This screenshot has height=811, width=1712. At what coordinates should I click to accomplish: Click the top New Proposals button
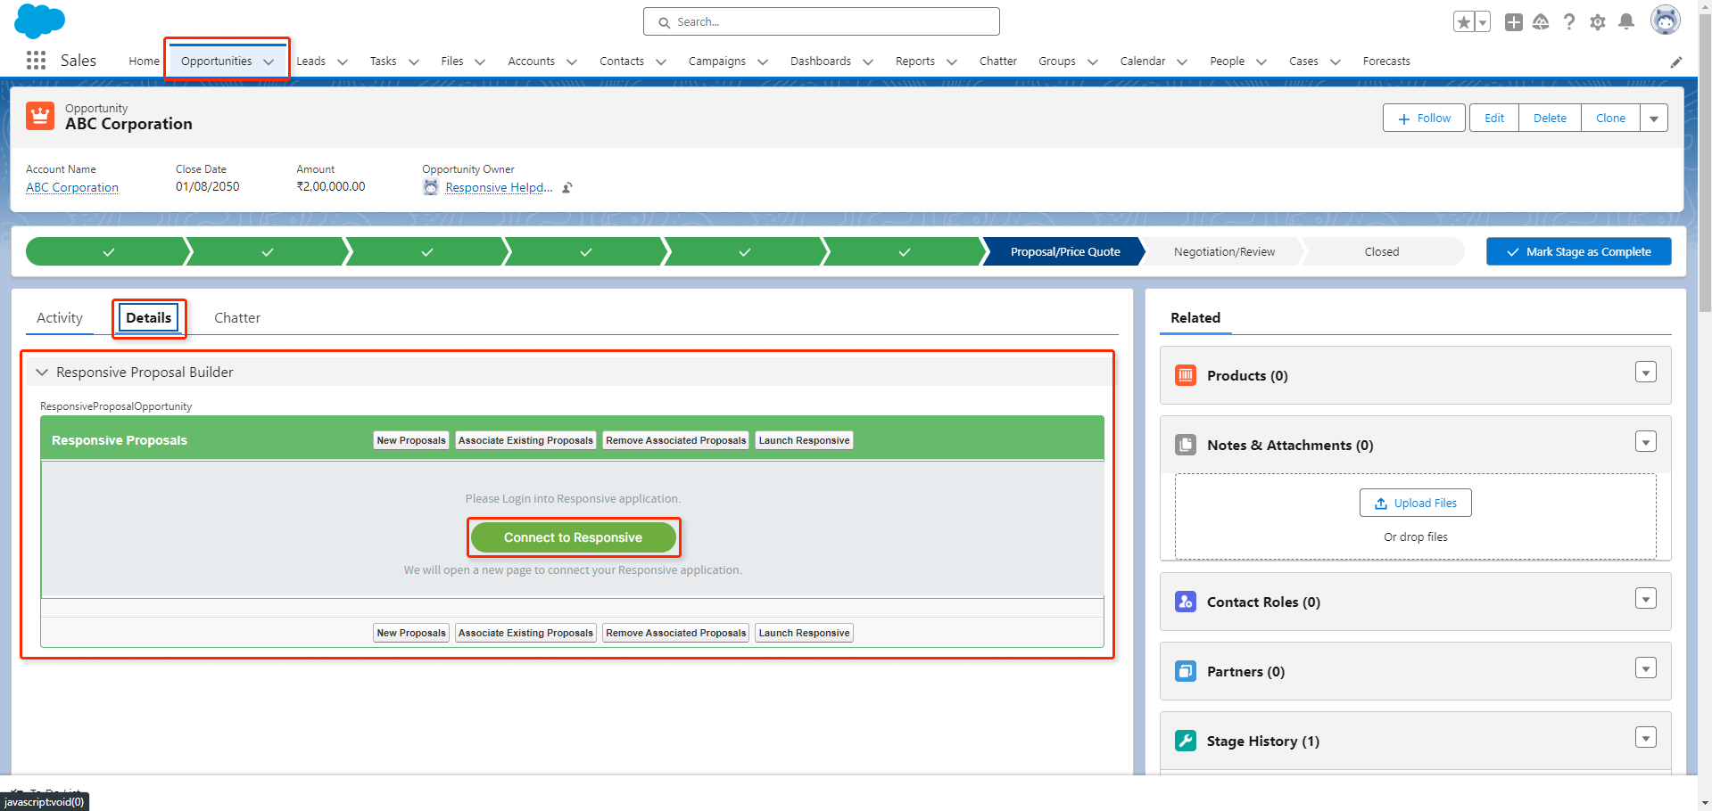click(410, 440)
